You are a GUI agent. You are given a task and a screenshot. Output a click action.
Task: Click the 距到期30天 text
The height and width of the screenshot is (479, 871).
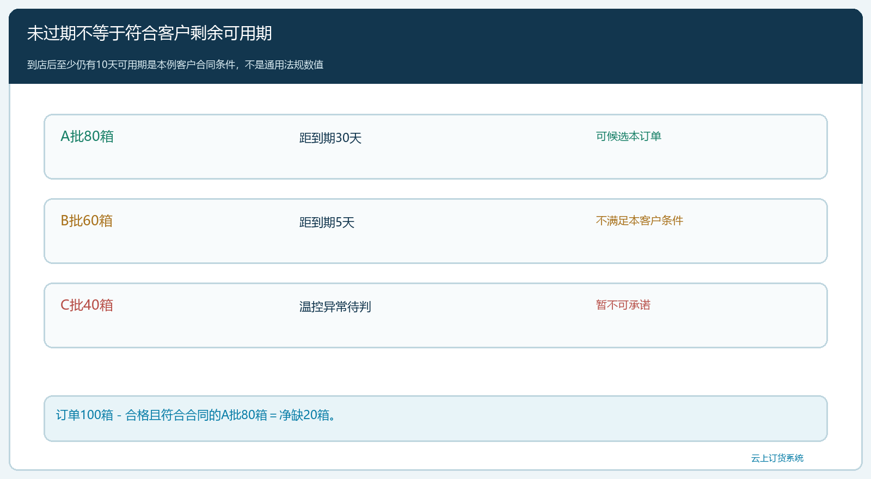point(330,138)
